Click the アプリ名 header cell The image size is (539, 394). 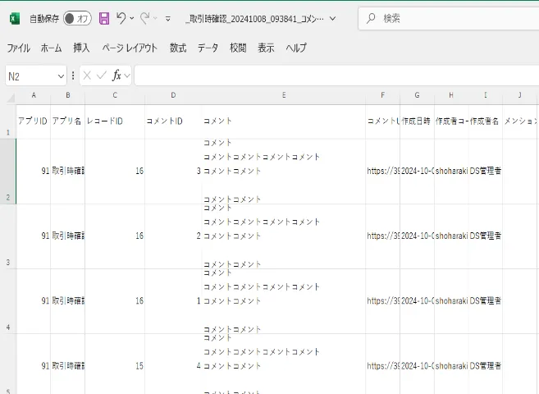click(68, 121)
